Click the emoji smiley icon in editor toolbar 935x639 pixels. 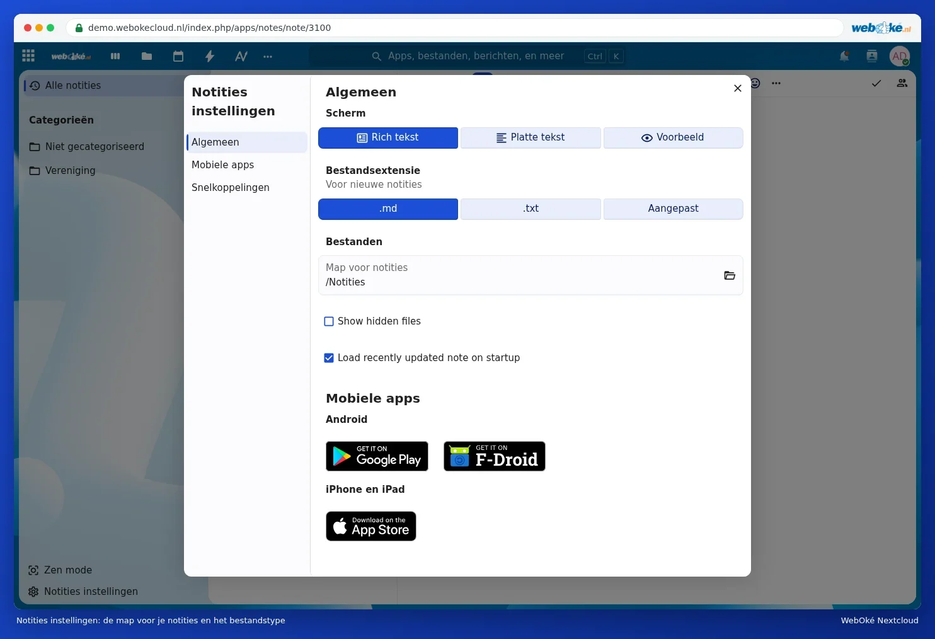755,83
